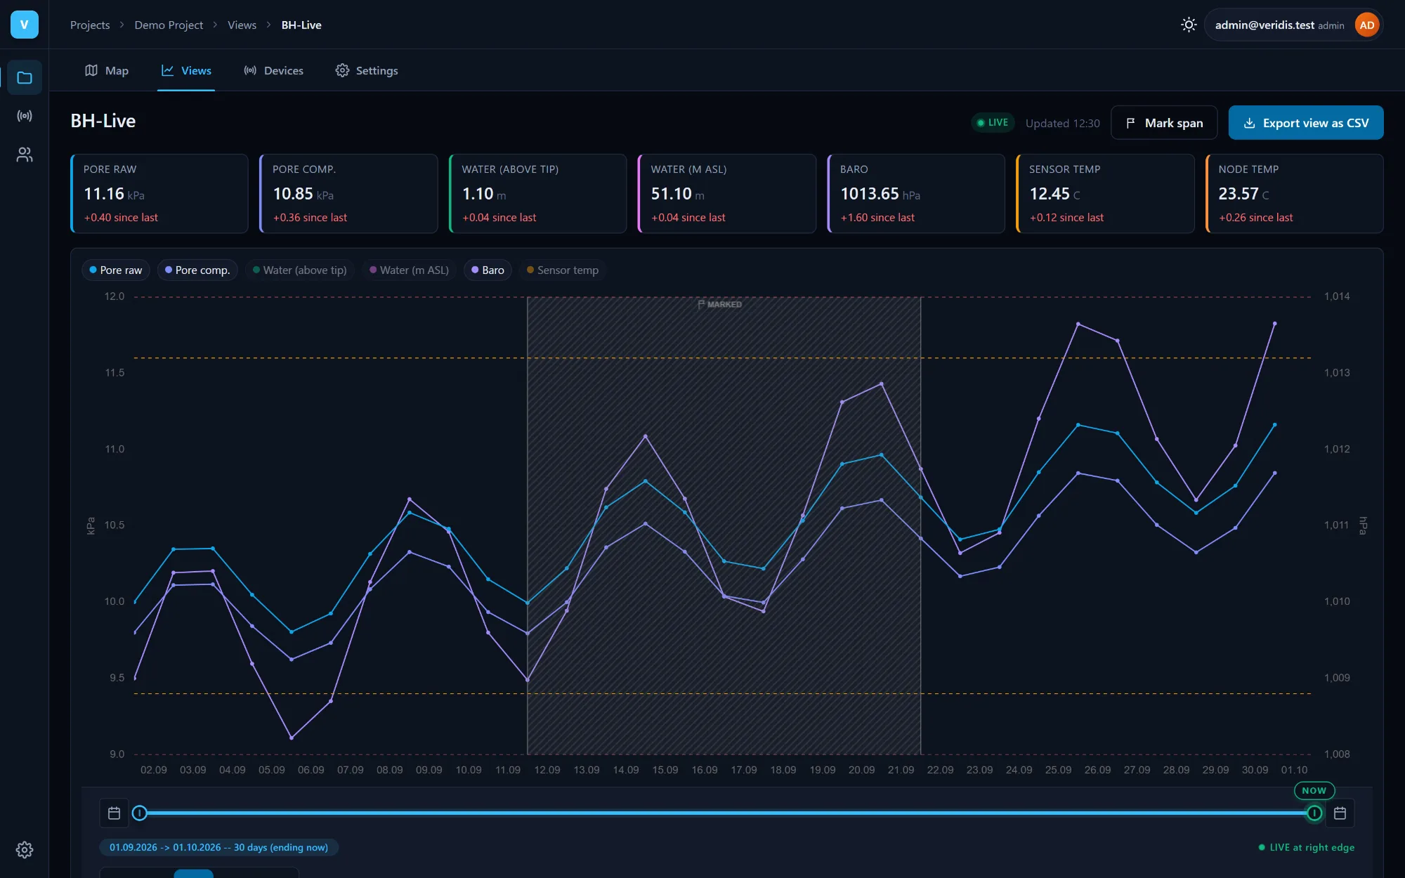Toggle Pore raw series chip
The height and width of the screenshot is (878, 1405).
click(x=116, y=270)
